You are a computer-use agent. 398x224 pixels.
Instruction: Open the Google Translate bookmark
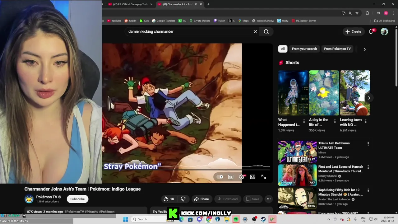coord(164,21)
